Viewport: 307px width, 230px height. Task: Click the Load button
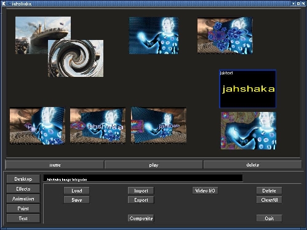tap(77, 191)
